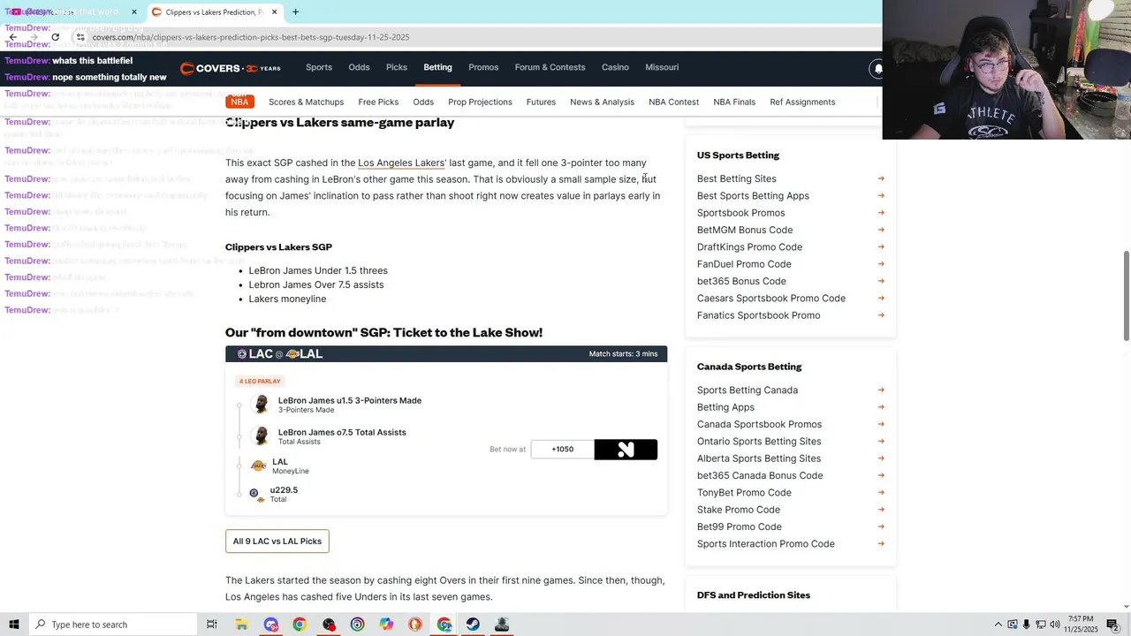
Task: Open Sports Betting Canada link
Action: coord(748,390)
